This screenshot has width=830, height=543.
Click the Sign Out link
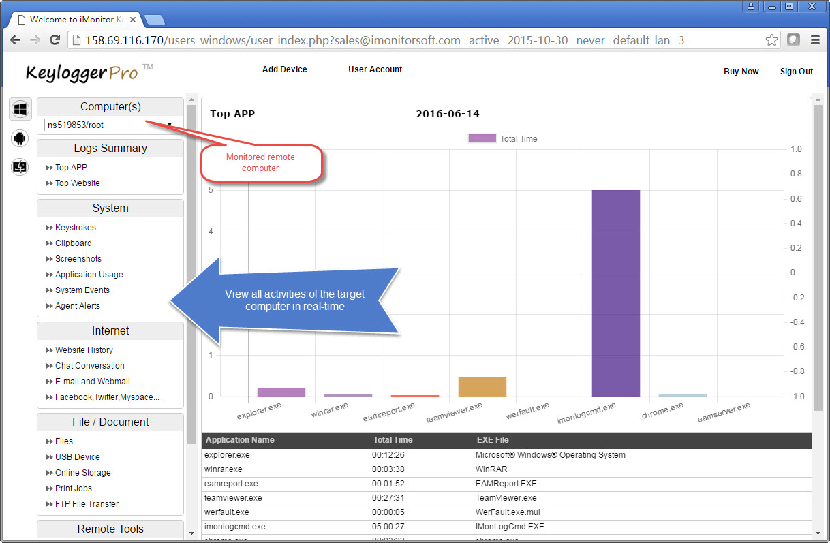point(796,72)
